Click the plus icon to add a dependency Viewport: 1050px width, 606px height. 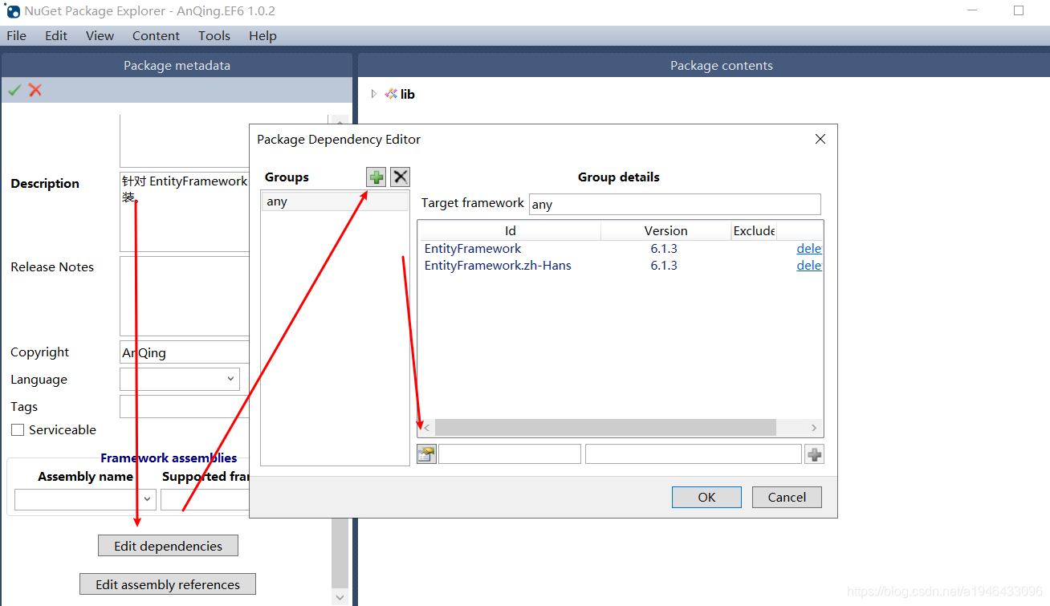coord(814,453)
